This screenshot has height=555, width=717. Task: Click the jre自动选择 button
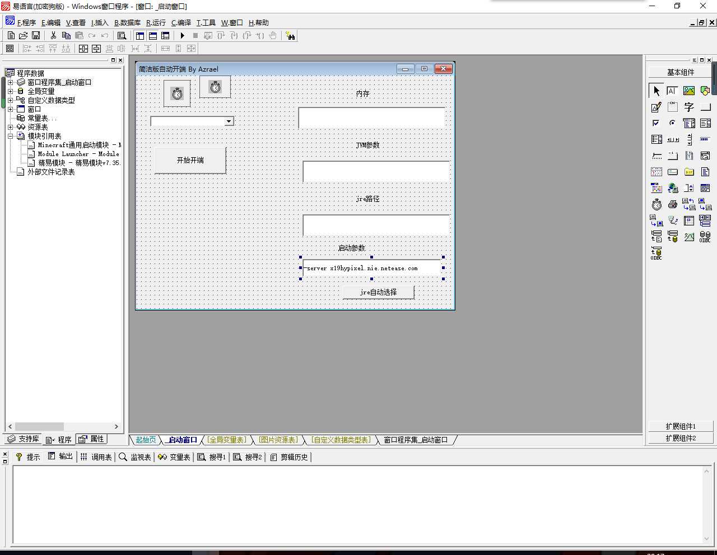tap(379, 292)
